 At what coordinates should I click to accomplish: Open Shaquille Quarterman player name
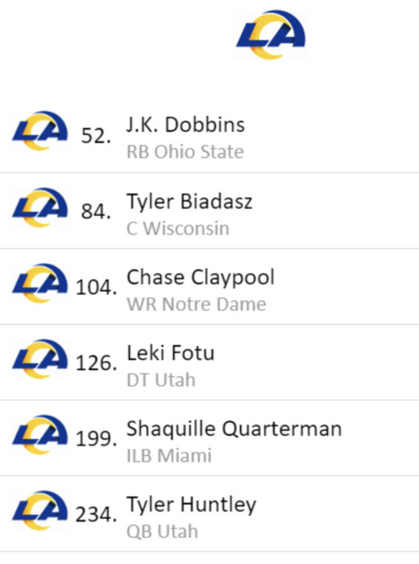coord(234,429)
